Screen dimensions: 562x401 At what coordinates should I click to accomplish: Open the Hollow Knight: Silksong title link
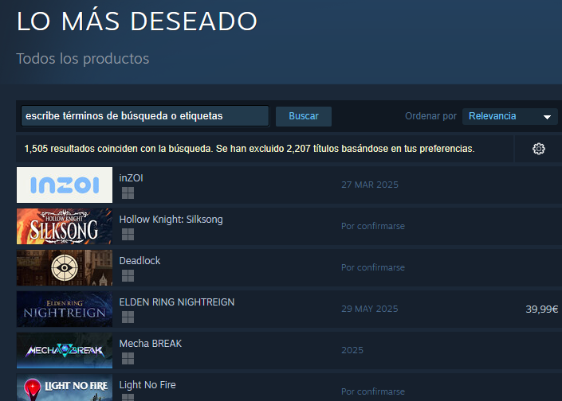tap(171, 220)
